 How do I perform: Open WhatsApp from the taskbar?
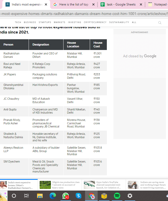pyautogui.click(x=65, y=196)
